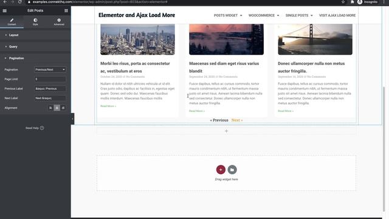389x219 pixels.
Task: Open the city skyline post thumbnail
Action: (137, 39)
